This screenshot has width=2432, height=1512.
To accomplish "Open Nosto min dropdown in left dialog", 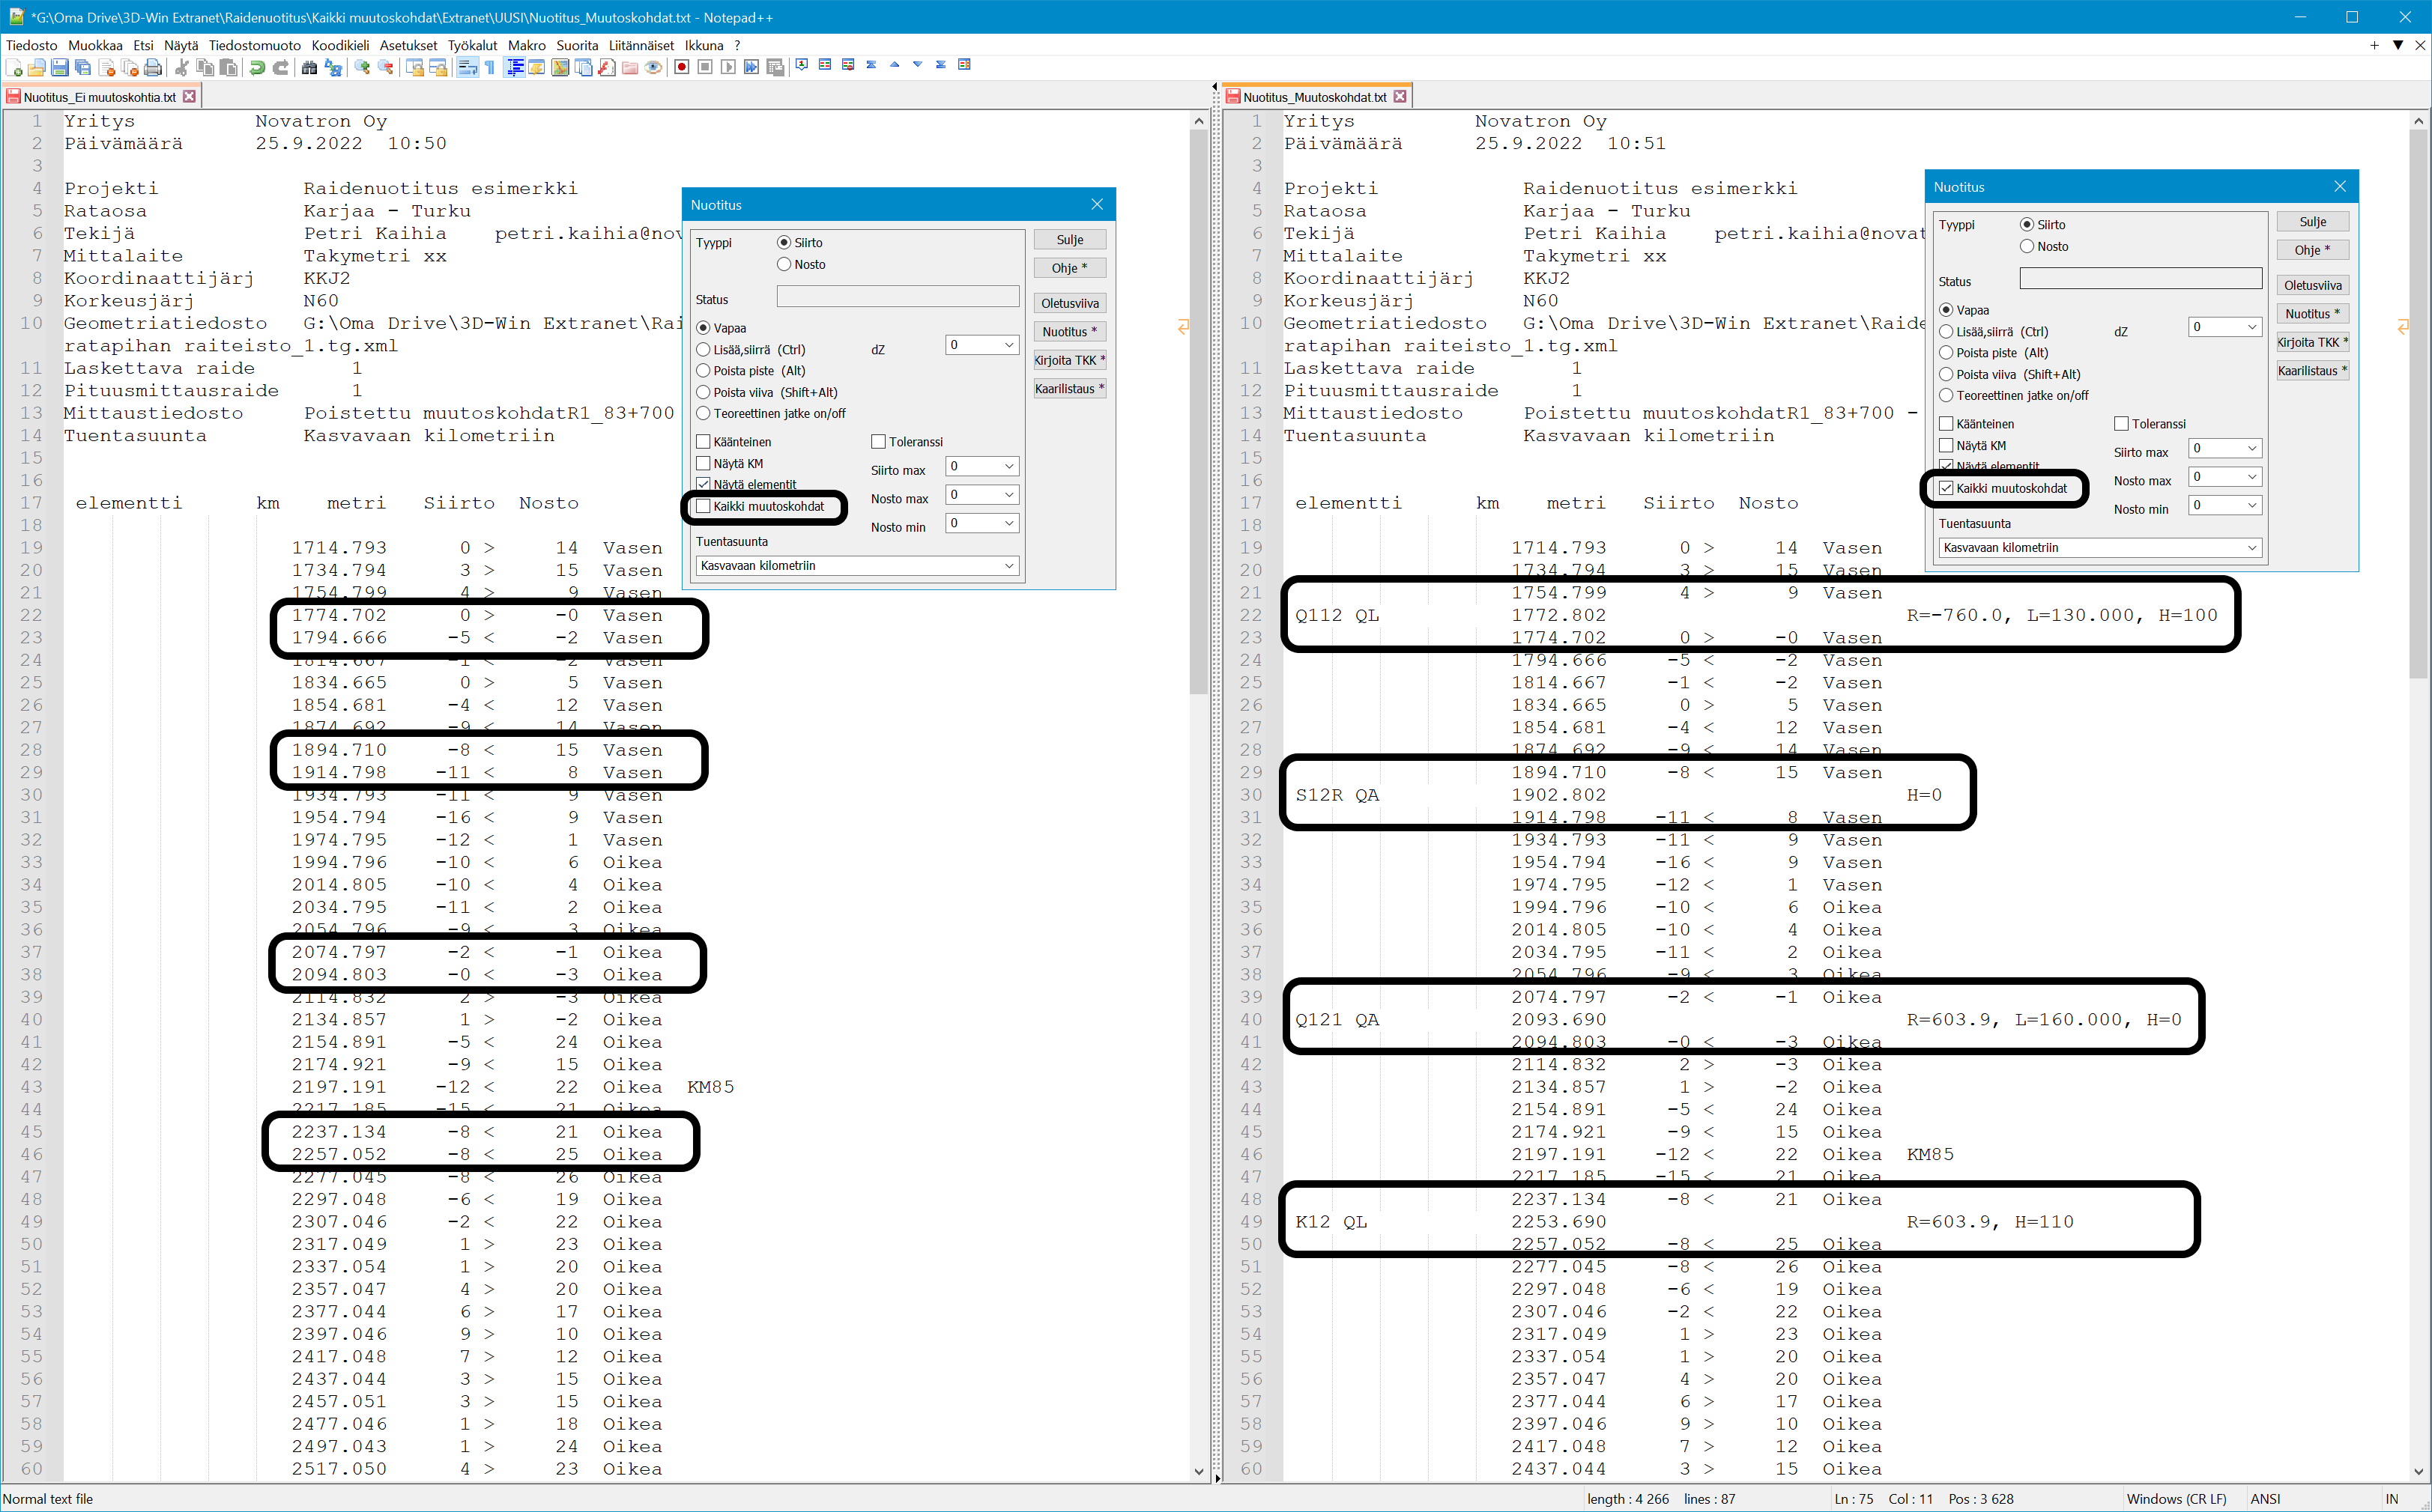I will point(1008,523).
